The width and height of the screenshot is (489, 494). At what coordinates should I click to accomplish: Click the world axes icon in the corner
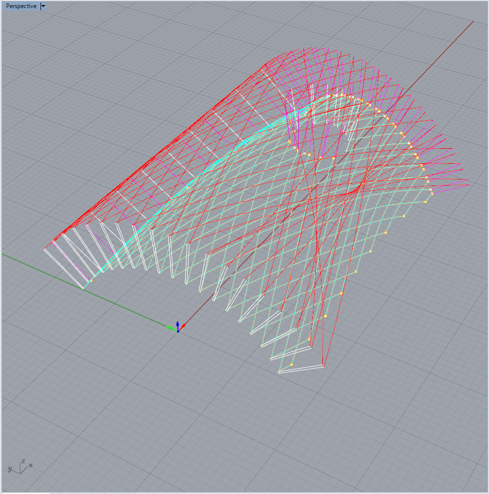[x=20, y=467]
